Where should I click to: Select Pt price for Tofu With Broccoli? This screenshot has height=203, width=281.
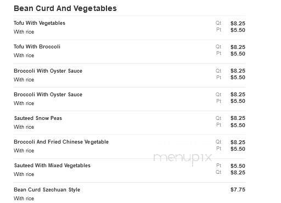(x=238, y=54)
